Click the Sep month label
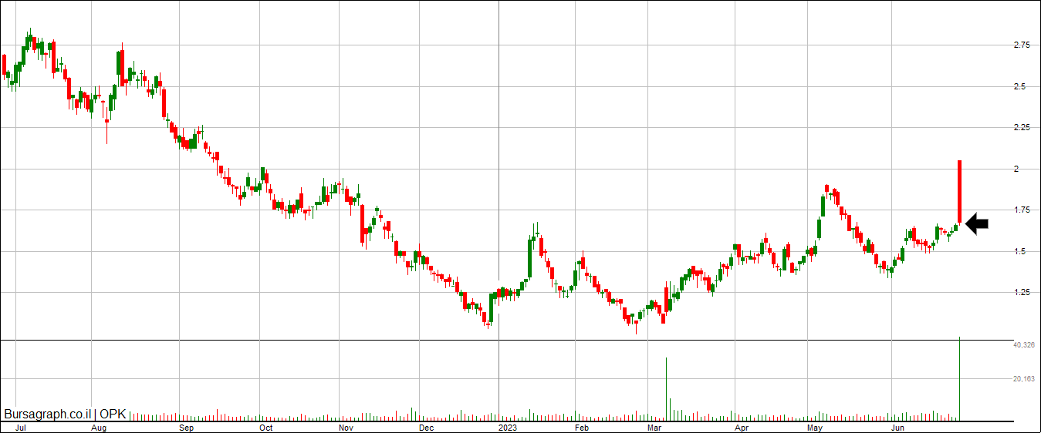Viewport: 1041px width, 433px height. pos(187,427)
